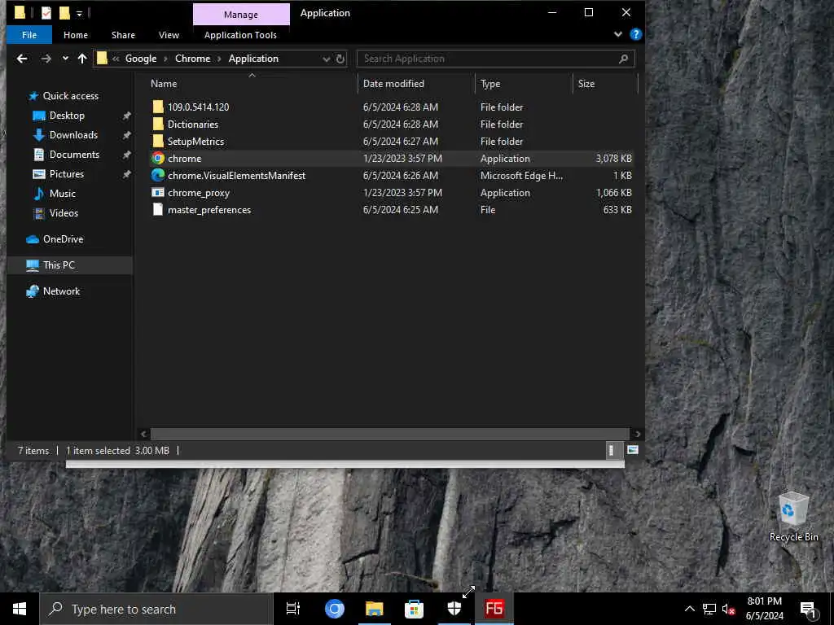Expand Chrome breadcrumb arrow in path
The width and height of the screenshot is (834, 625).
coord(218,59)
